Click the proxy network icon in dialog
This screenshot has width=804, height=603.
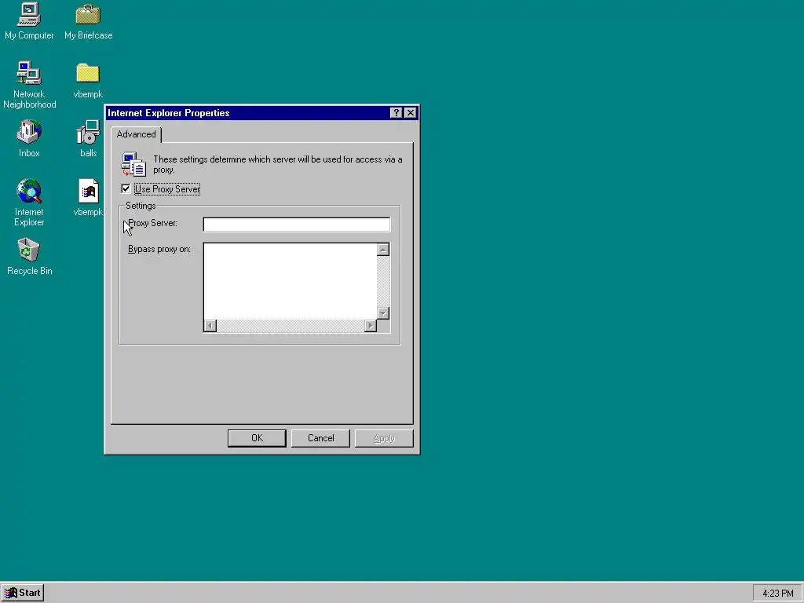click(133, 164)
